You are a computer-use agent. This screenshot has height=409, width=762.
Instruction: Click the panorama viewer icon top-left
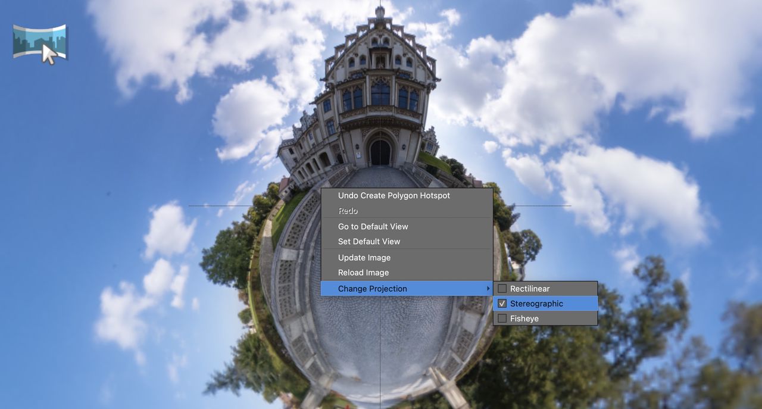[x=39, y=42]
